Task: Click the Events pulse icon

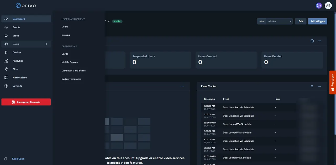Action: 6,27
